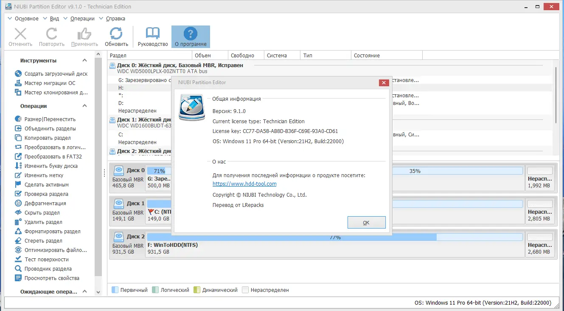This screenshot has width=564, height=311.
Task: Open the Справка menu
Action: click(115, 18)
